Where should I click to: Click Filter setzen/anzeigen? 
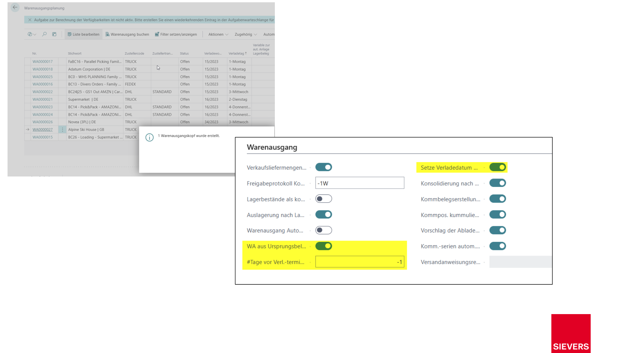[176, 34]
